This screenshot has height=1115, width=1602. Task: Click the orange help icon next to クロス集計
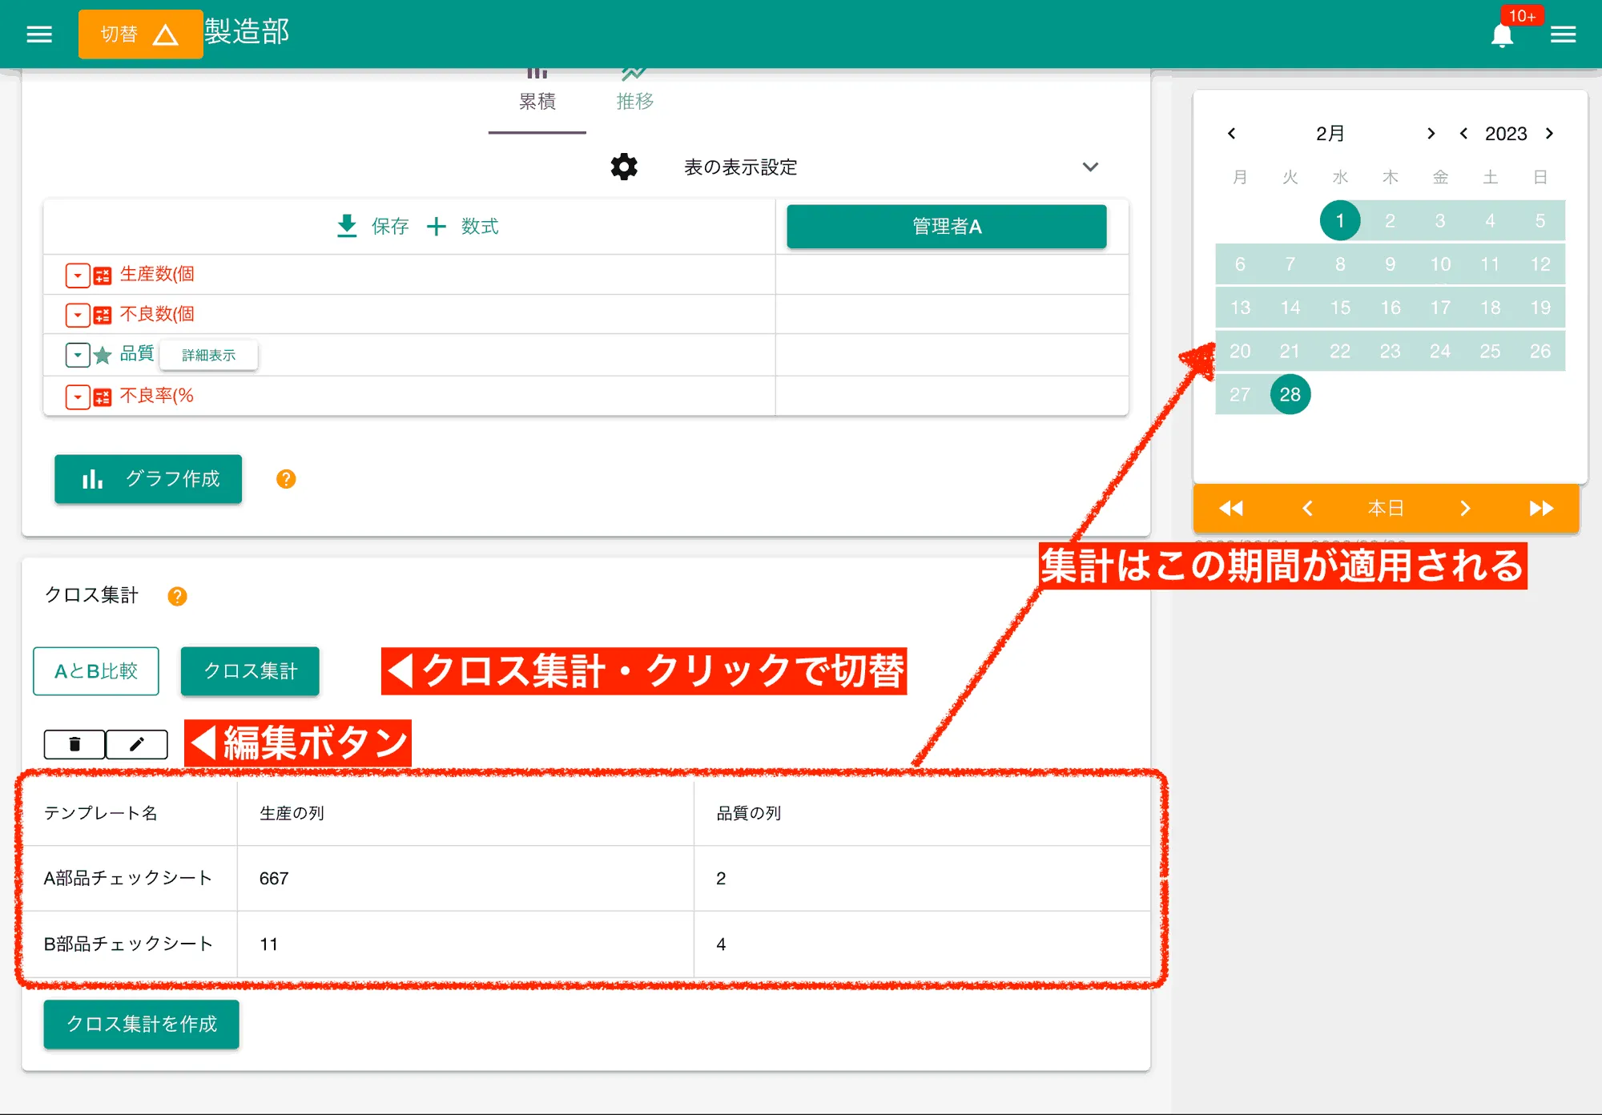point(176,596)
